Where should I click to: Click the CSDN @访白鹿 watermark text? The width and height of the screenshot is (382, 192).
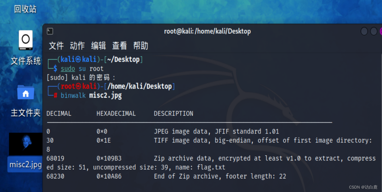364,187
